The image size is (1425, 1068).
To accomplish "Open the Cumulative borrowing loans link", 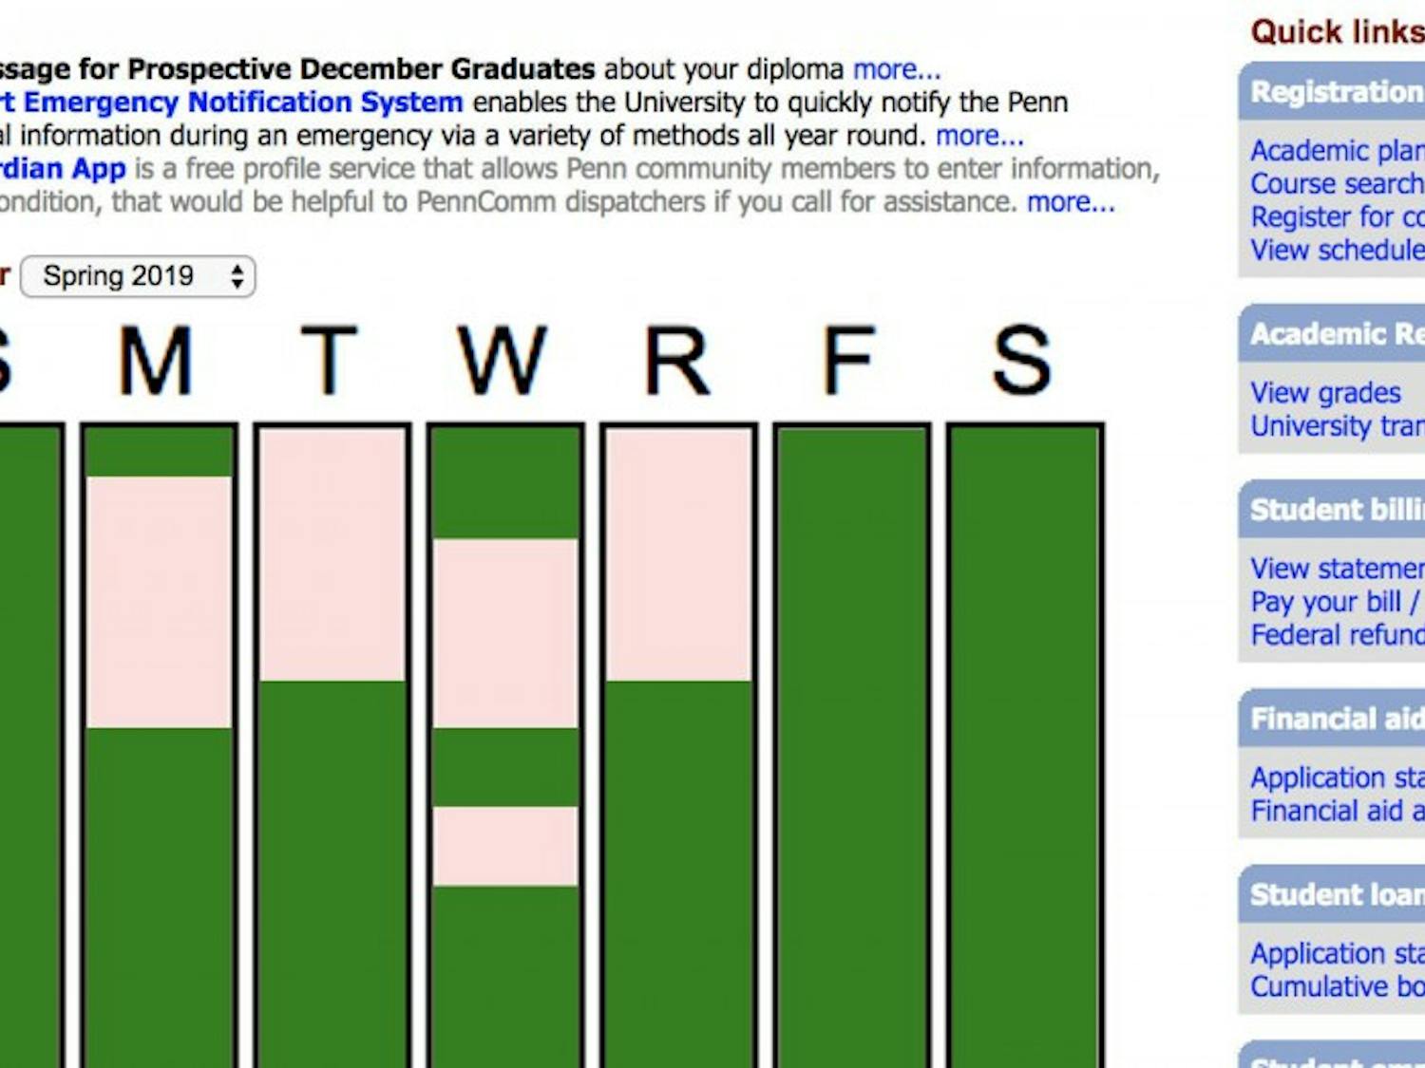I will (1335, 986).
